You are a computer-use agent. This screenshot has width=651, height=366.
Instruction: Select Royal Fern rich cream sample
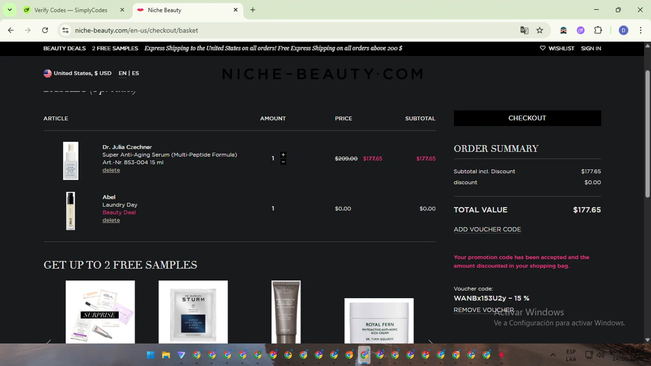pyautogui.click(x=379, y=320)
